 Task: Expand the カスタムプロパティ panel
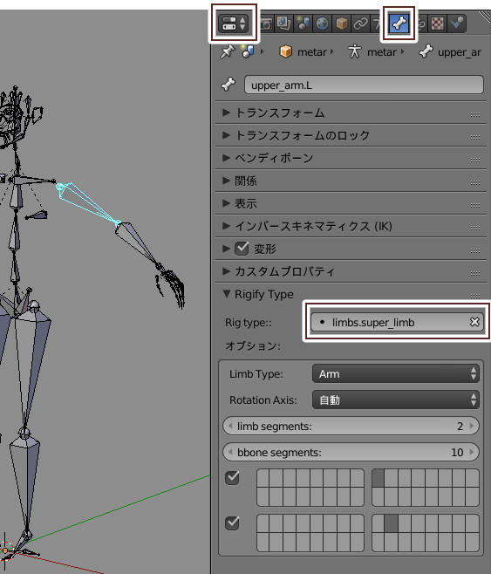[x=351, y=271]
